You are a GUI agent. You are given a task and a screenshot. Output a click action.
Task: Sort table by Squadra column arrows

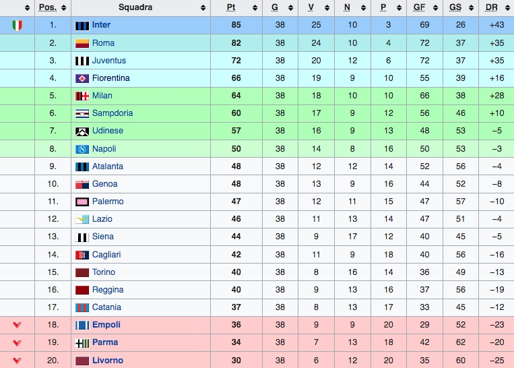[x=203, y=8]
